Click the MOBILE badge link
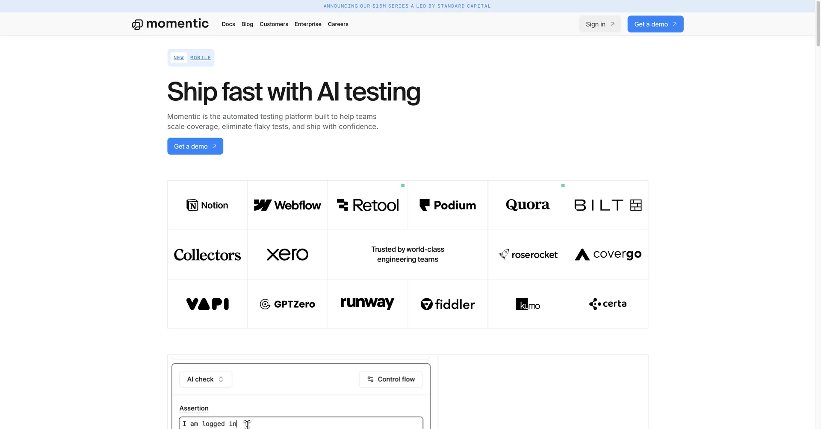This screenshot has height=429, width=821. (201, 58)
